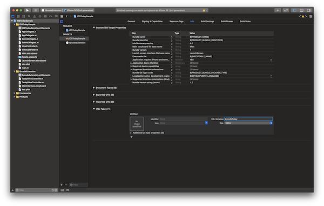Show recent files filter clock icon
This screenshot has width=324, height=206.
coord(53,190)
